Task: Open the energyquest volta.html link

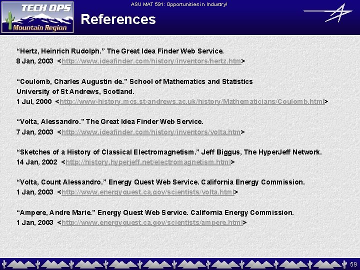Action: coord(148,192)
